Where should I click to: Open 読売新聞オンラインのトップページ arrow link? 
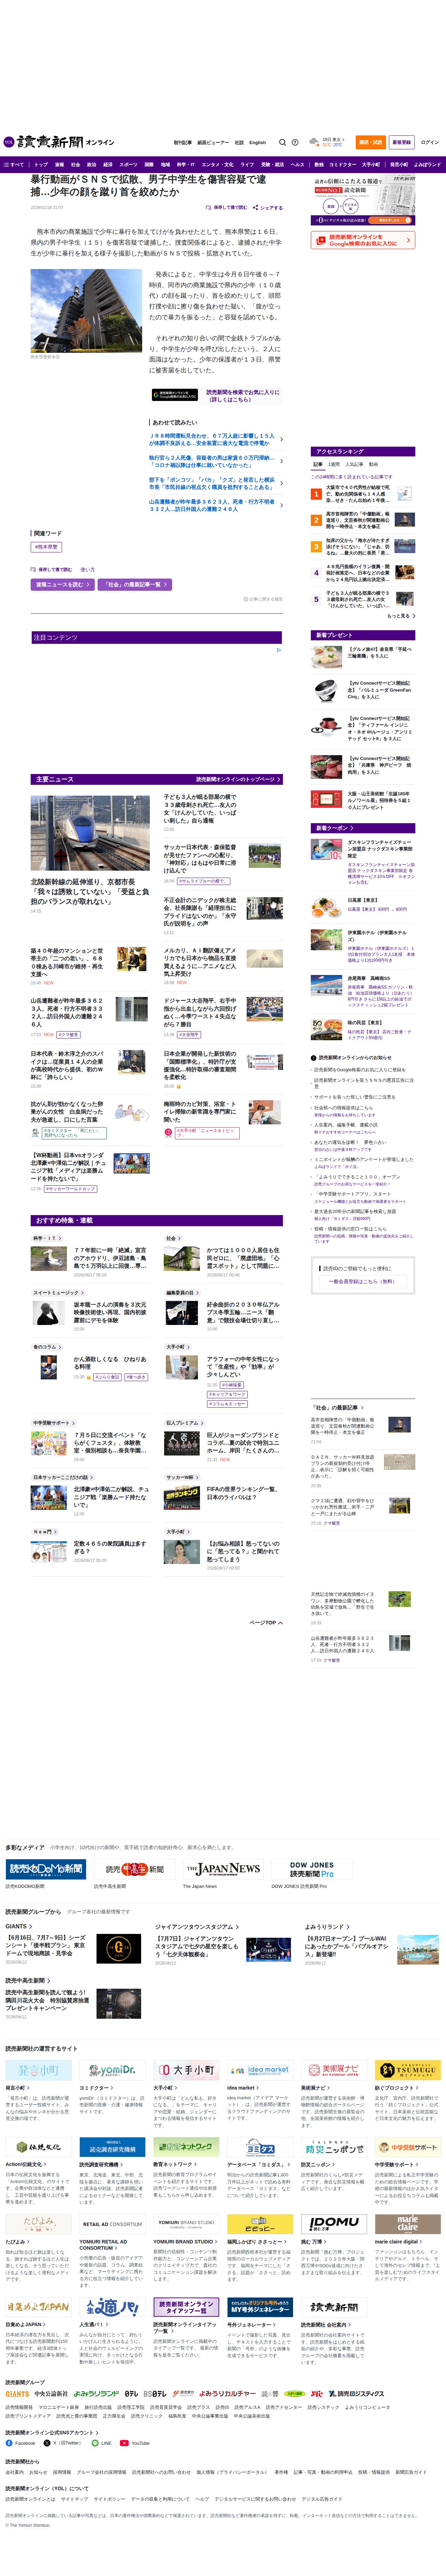(x=238, y=779)
